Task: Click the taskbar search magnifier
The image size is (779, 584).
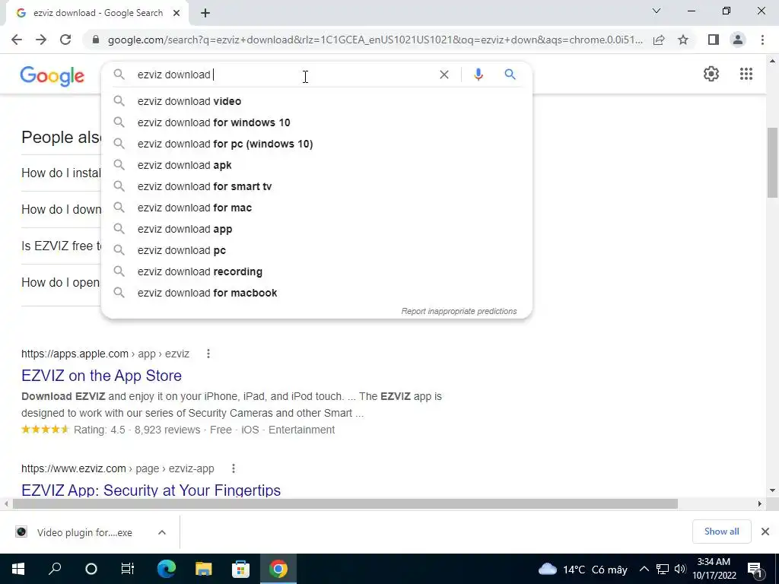Action: click(55, 569)
